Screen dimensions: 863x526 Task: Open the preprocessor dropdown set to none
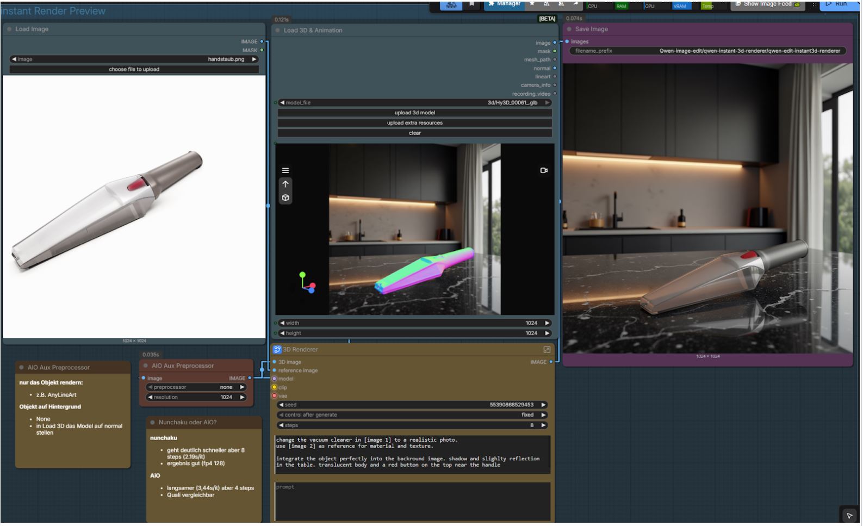[197, 387]
